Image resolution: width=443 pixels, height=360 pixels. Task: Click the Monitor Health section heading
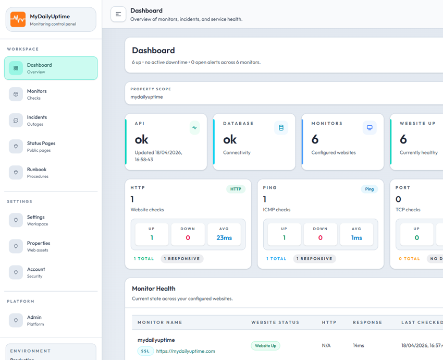tap(154, 289)
